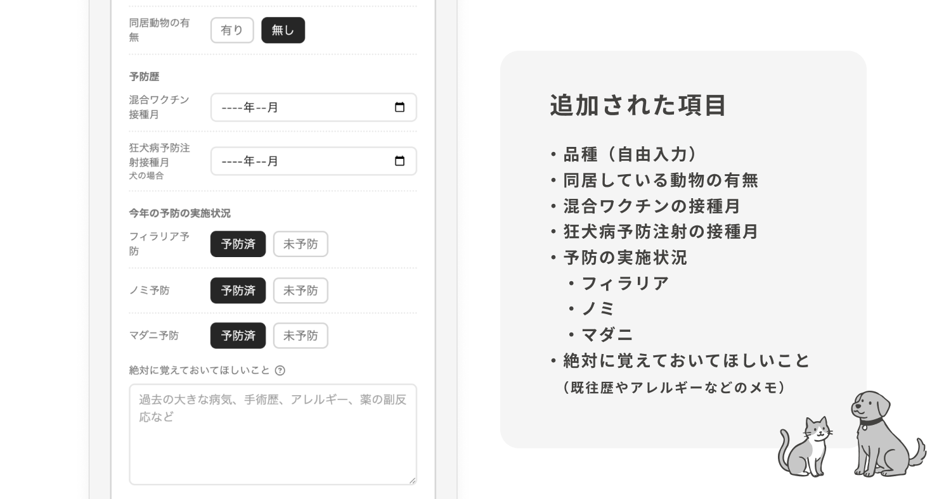Set ノミ予防 to 予防済

(238, 291)
